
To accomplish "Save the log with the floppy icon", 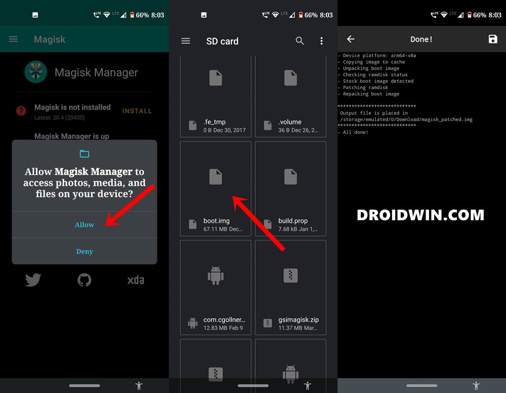I will [x=493, y=39].
